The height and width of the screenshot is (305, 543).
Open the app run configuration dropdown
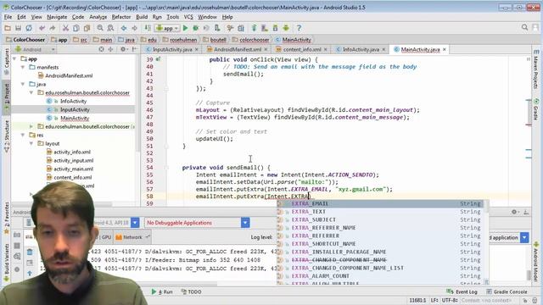tap(167, 28)
